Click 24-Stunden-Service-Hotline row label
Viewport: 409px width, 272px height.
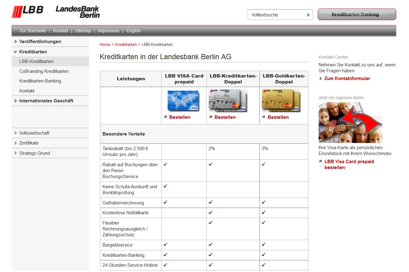tap(130, 265)
